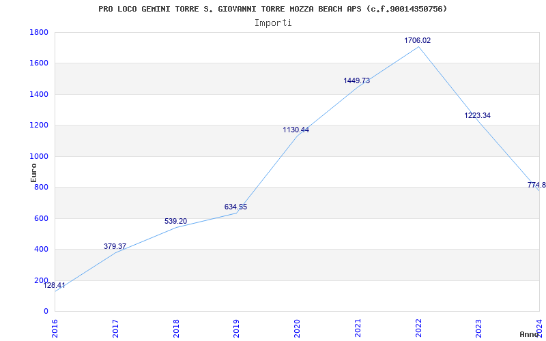The image size is (546, 341).
Task: Click the PRO LOCO GEMINI chart title
Action: pyautogui.click(x=272, y=9)
